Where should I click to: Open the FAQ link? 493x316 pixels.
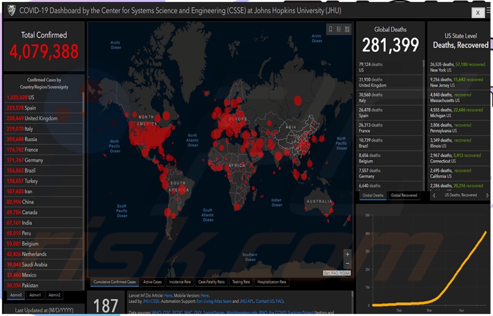(x=280, y=301)
